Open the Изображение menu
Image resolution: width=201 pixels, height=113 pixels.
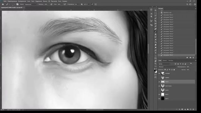tap(22, 1)
